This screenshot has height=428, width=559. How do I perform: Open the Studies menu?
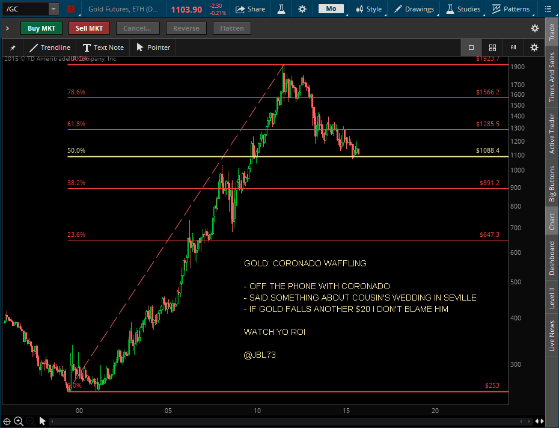[463, 9]
